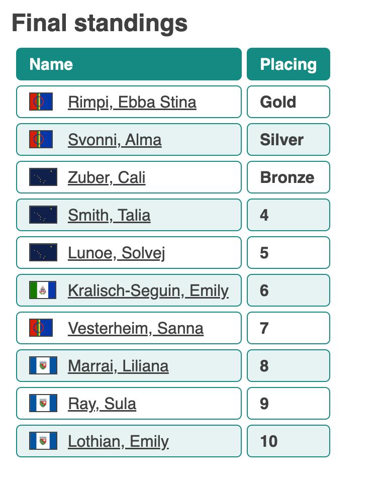Open Kralisch-Seguin, Emily athlete page
Viewport: 385px width, 487px height.
pyautogui.click(x=148, y=290)
